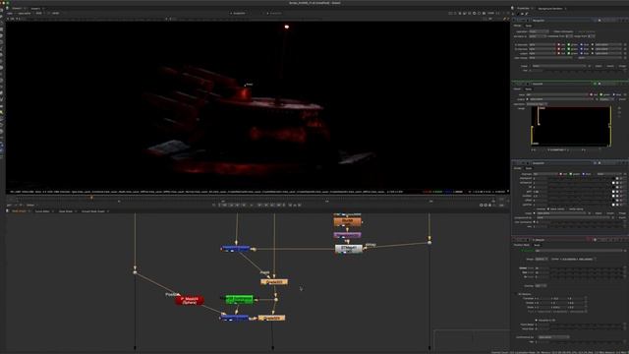This screenshot has width=629, height=354.
Task: Open the Merge set bbox to dropdown
Action: tap(537, 36)
